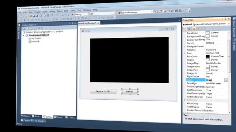236x132 pixels.
Task: Open Solution Explorer from right toolbar icon
Action: coord(157,11)
